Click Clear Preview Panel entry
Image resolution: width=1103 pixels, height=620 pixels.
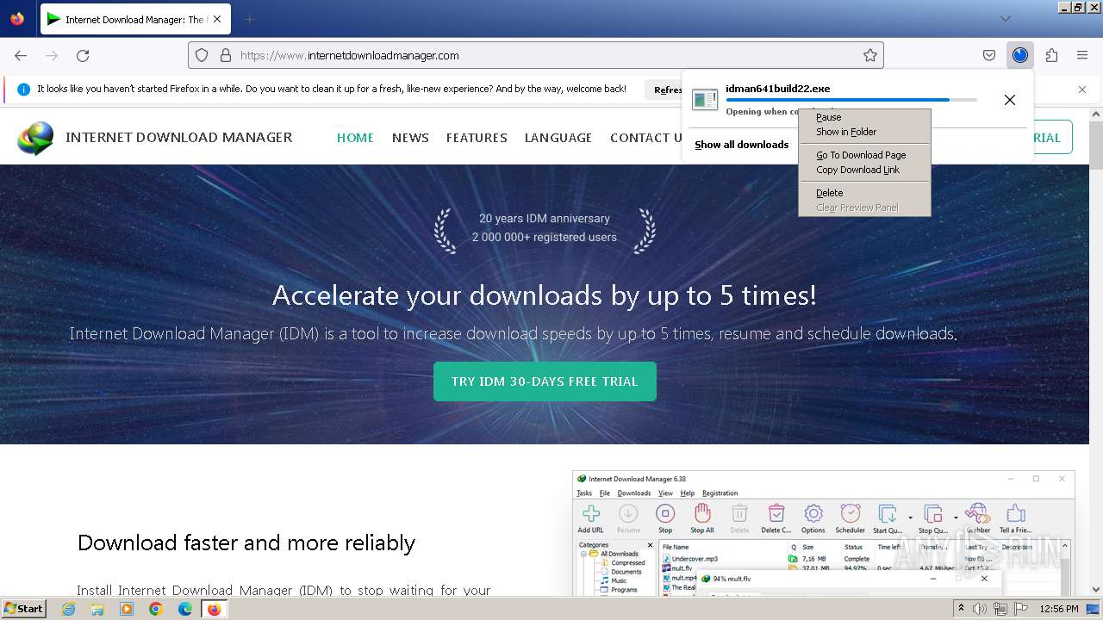(x=864, y=208)
